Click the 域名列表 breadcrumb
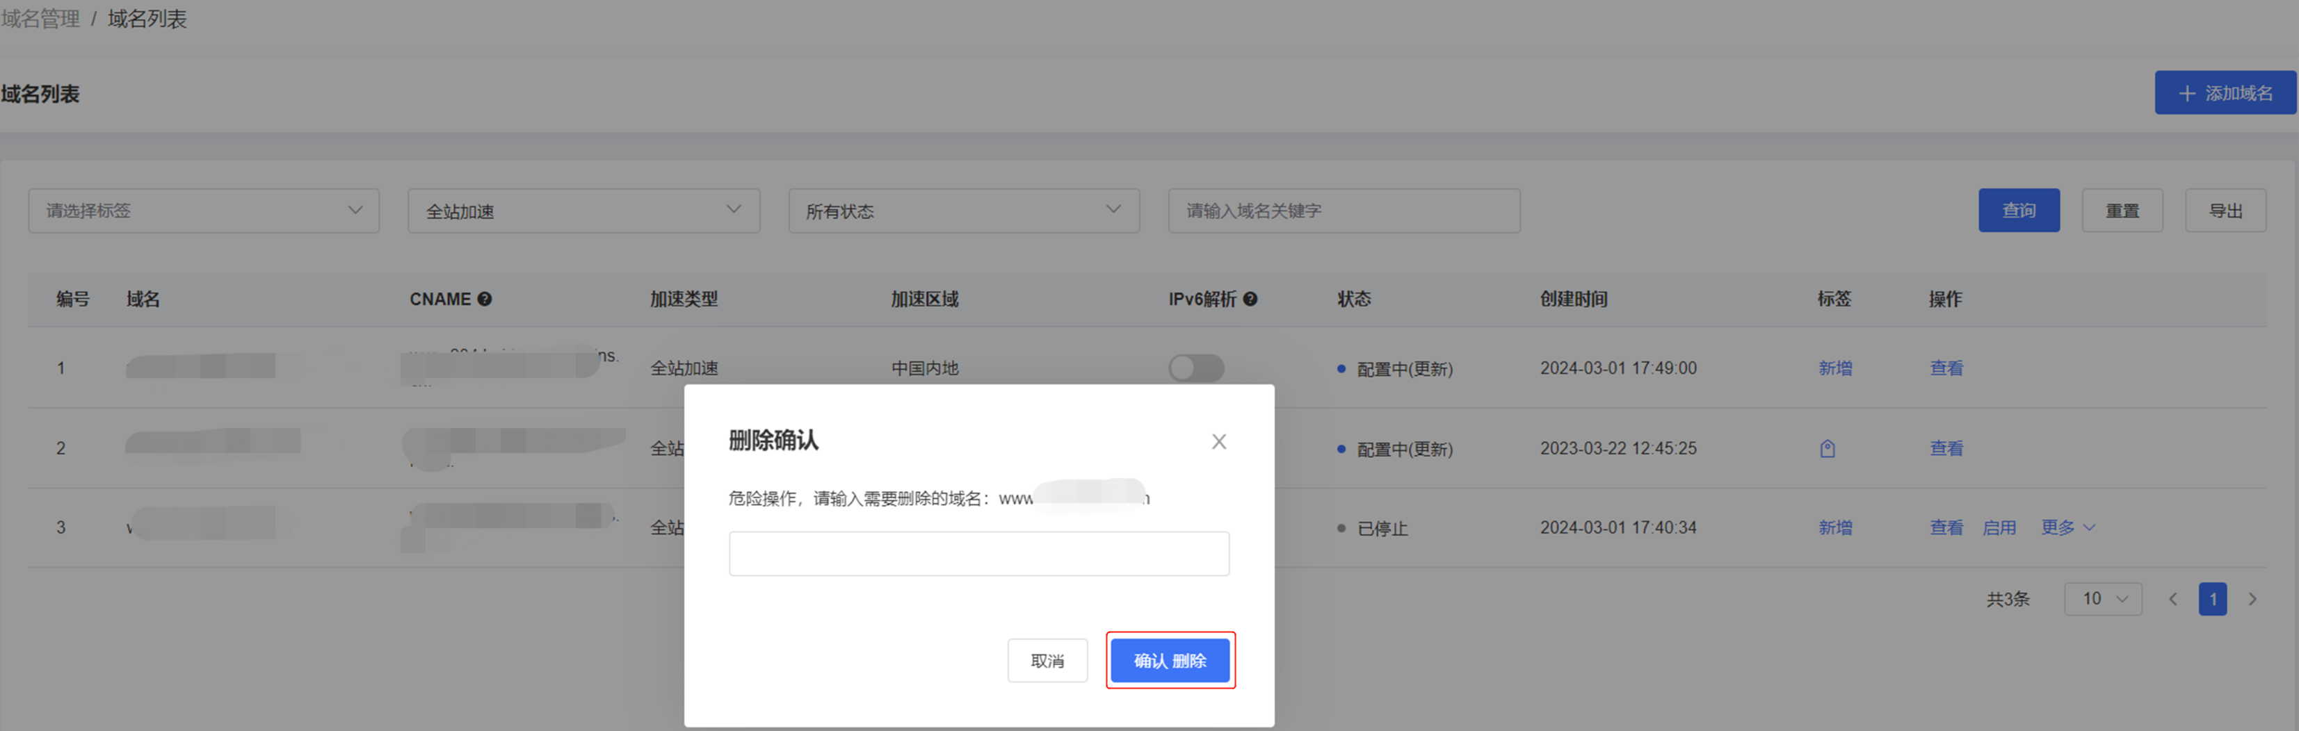2299x731 pixels. point(147,19)
